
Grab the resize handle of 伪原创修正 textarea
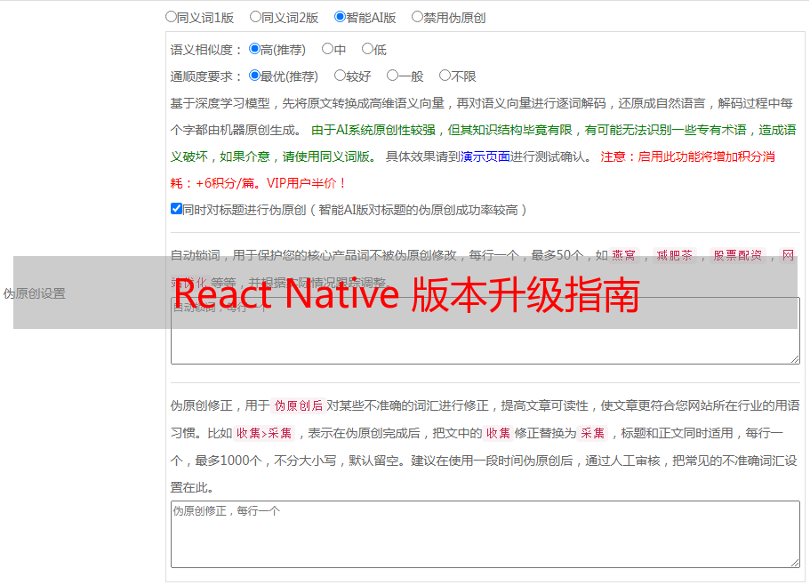(x=795, y=563)
